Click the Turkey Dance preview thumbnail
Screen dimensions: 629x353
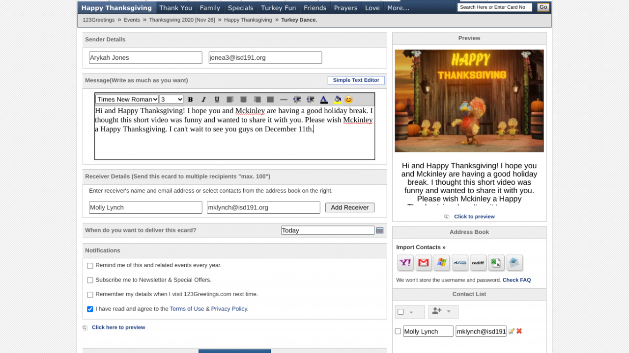tap(469, 101)
